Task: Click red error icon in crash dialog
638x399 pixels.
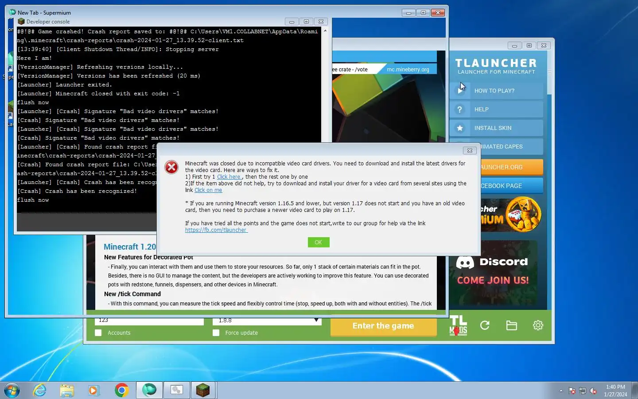Action: click(x=171, y=167)
